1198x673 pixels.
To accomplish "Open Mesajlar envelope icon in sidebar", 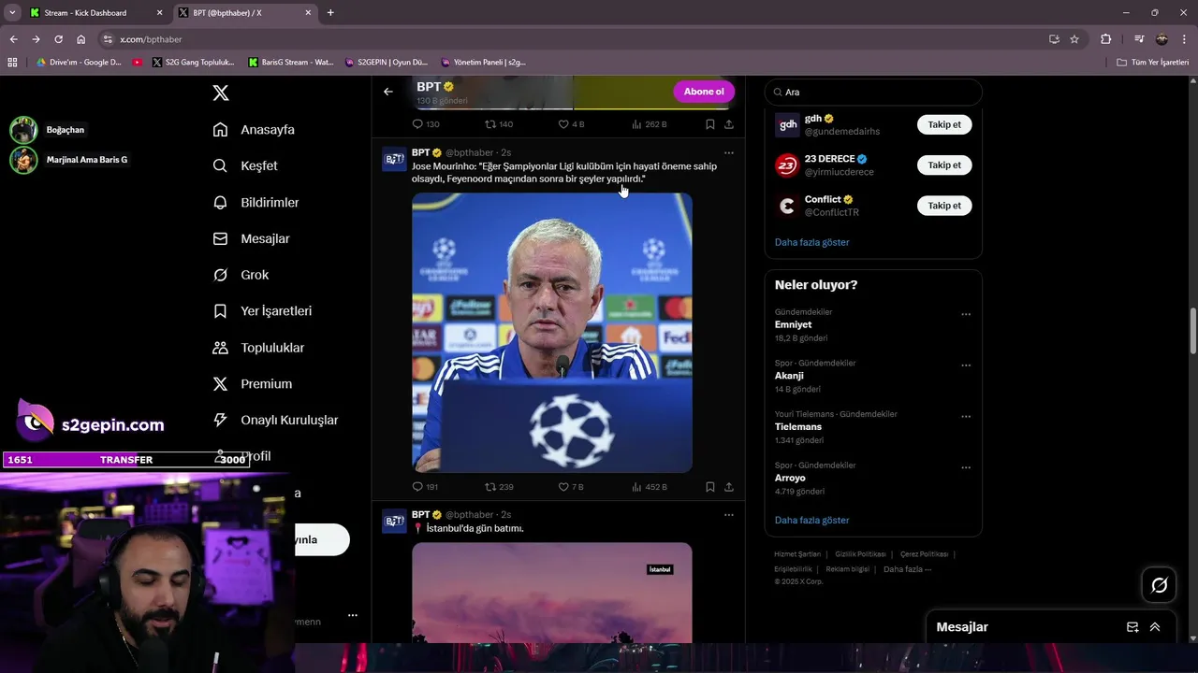I will 220,239.
